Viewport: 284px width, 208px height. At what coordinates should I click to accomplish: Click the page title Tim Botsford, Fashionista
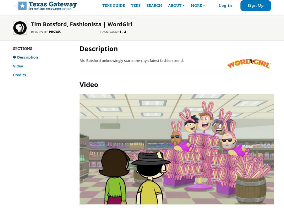click(x=82, y=24)
